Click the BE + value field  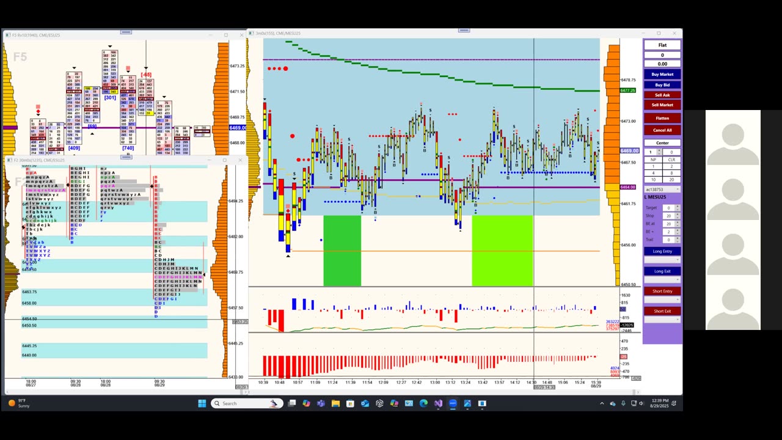click(x=668, y=232)
